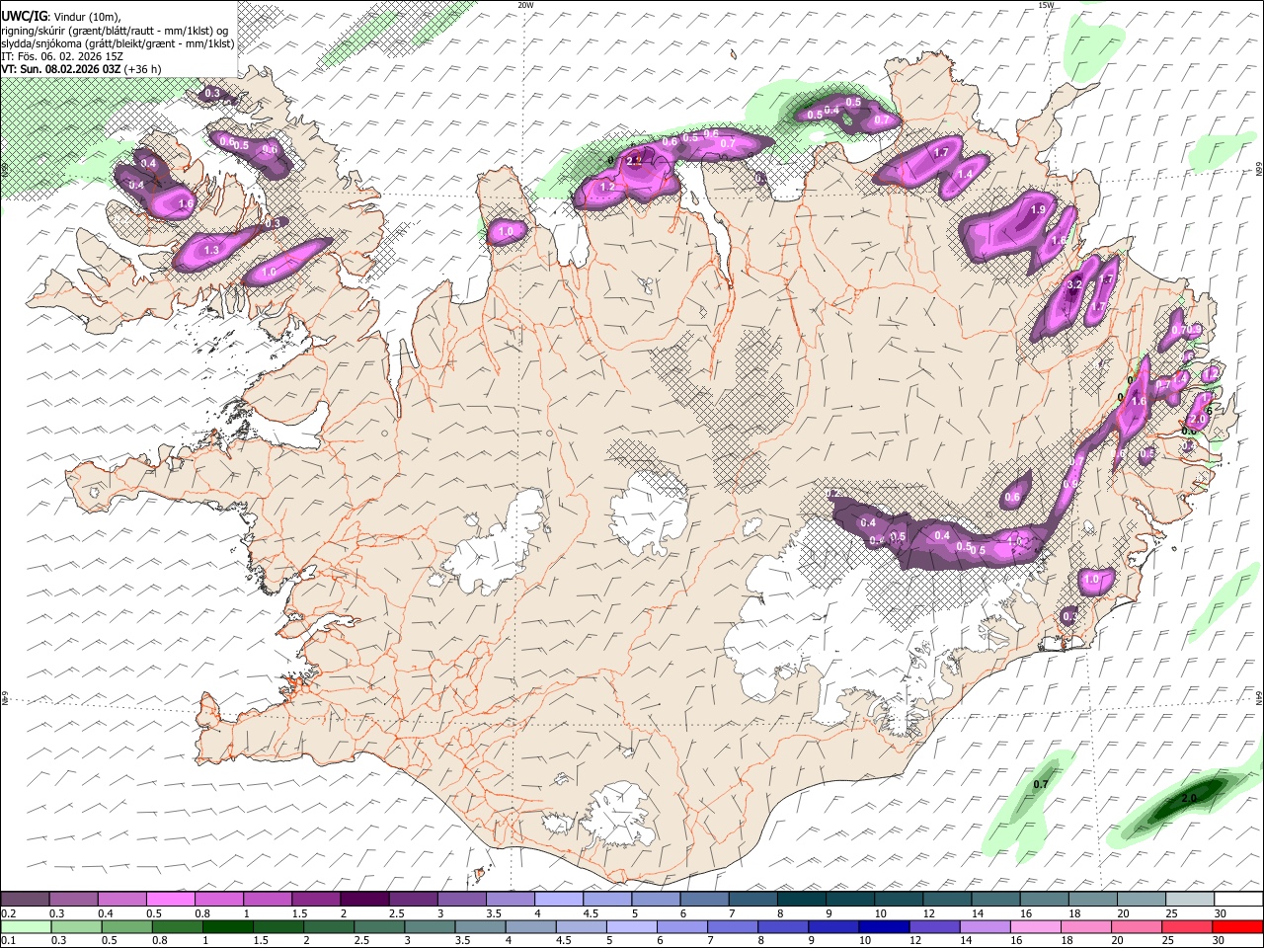Click the '2.0' label on dark green offshore rain
1264x948 pixels.
tap(1189, 798)
